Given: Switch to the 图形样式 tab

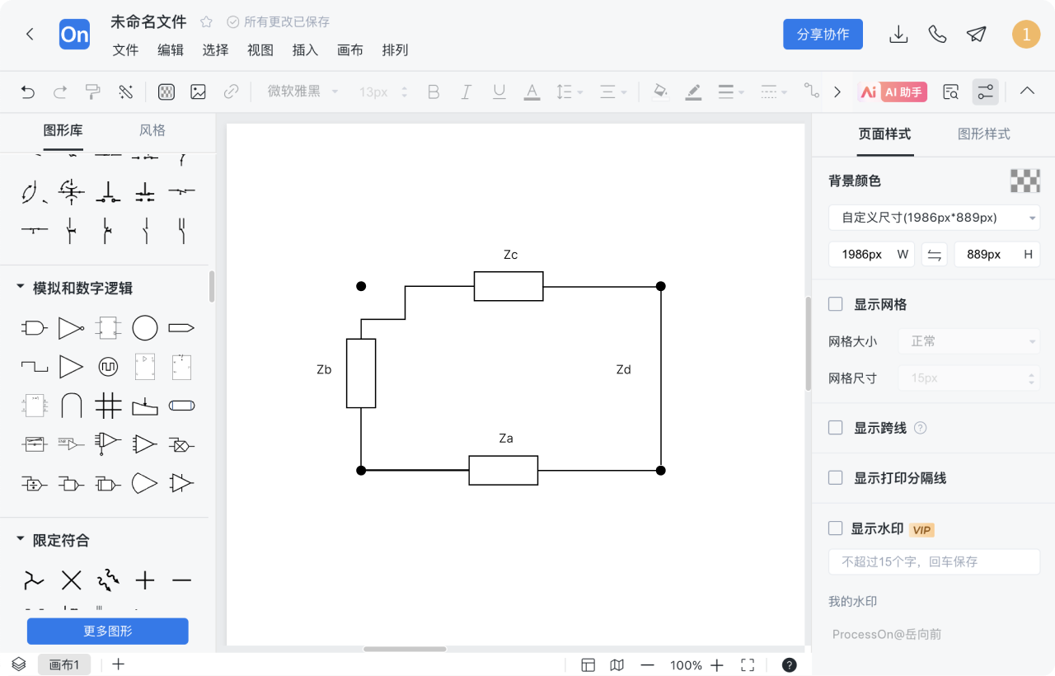Looking at the screenshot, I should coord(983,134).
